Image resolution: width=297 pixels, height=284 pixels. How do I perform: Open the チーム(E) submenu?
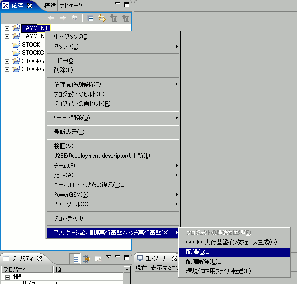click(65, 166)
